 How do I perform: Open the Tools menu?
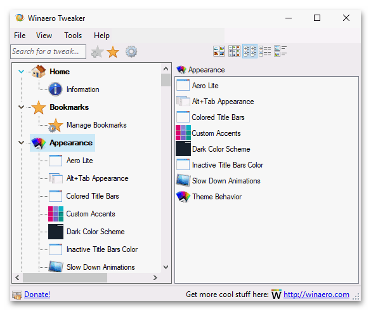click(x=73, y=36)
